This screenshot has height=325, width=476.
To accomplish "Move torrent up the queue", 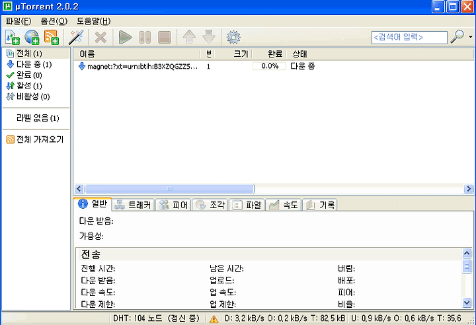I will (189, 37).
